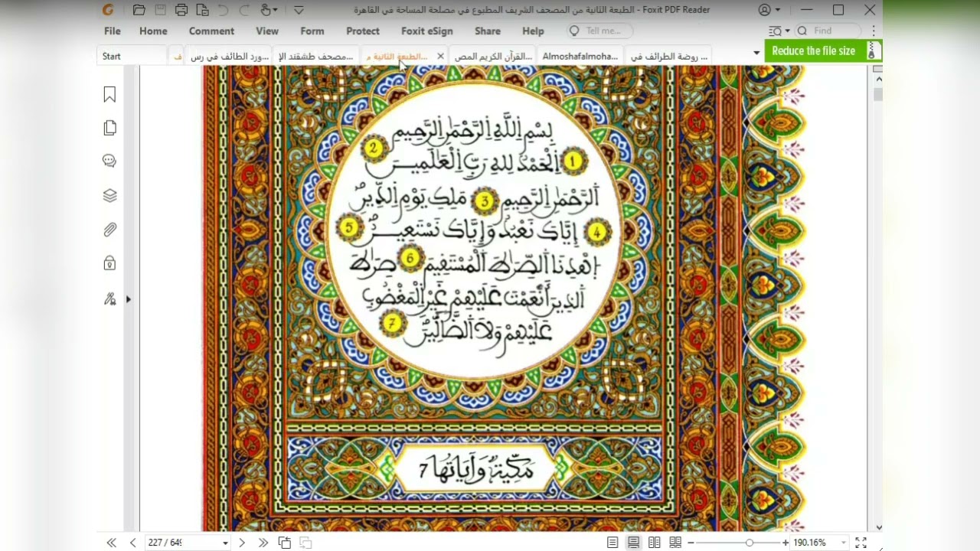Screen dimensions: 980x551
Task: Switch to the Start document tab
Action: click(x=132, y=56)
